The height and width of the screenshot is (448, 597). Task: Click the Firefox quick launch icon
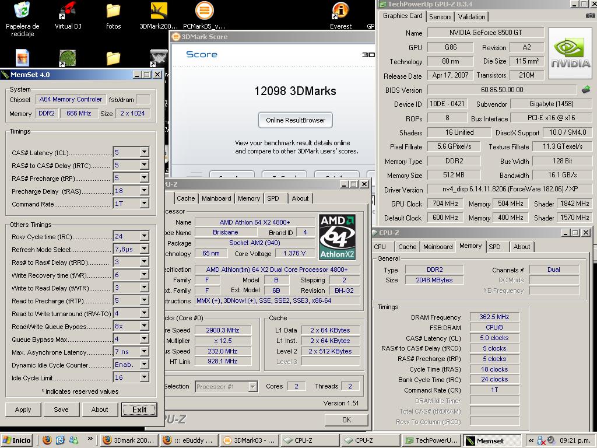click(47, 440)
